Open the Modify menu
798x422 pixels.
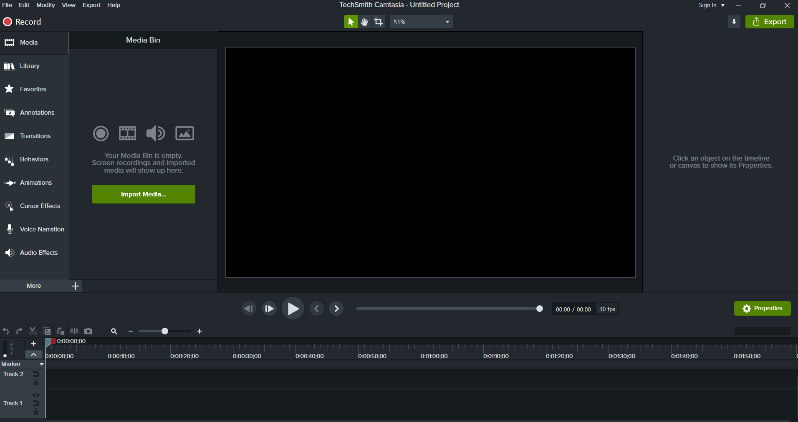click(x=45, y=5)
